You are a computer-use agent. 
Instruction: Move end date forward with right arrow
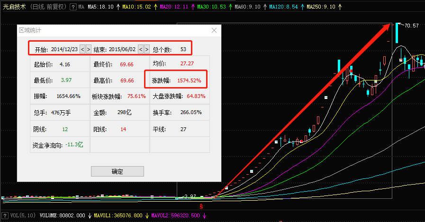coord(146,49)
